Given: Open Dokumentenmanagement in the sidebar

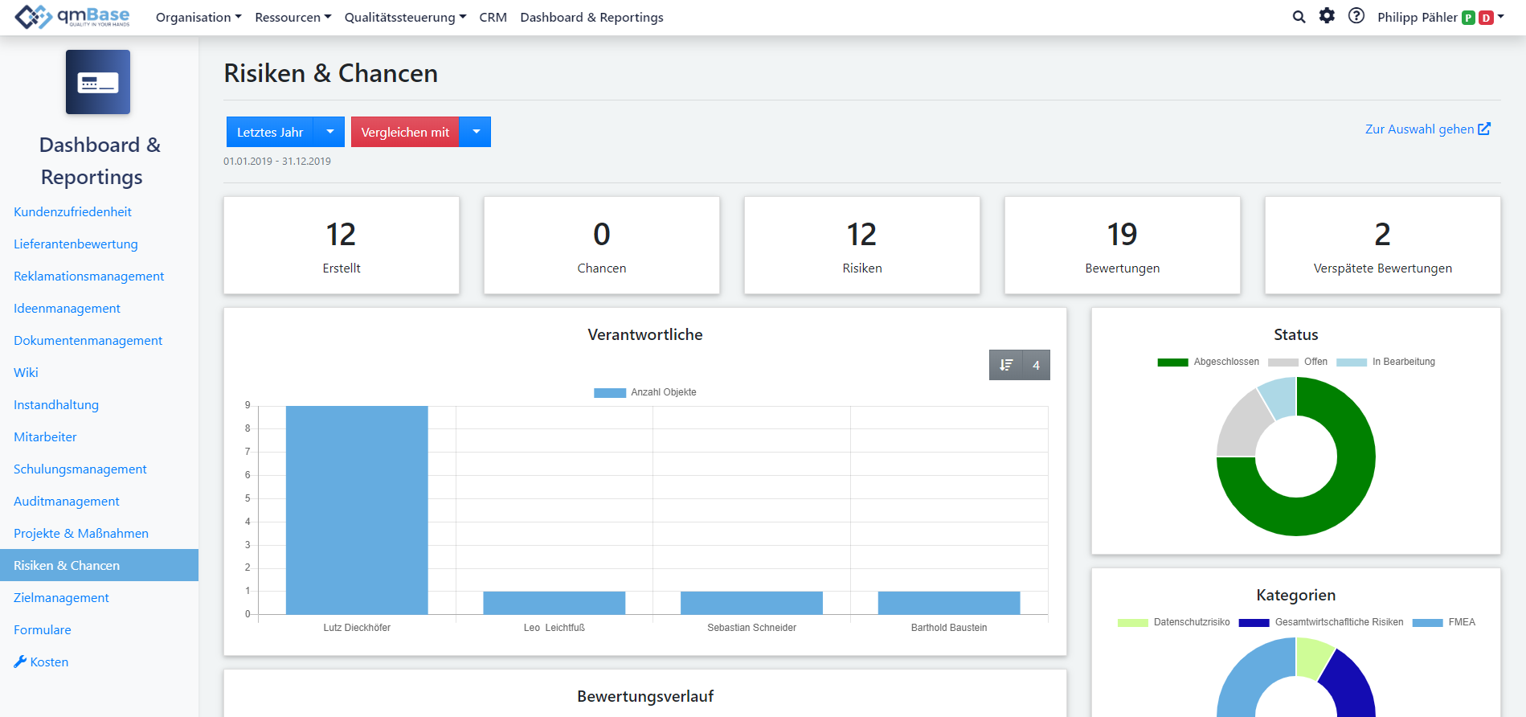Looking at the screenshot, I should coord(88,340).
